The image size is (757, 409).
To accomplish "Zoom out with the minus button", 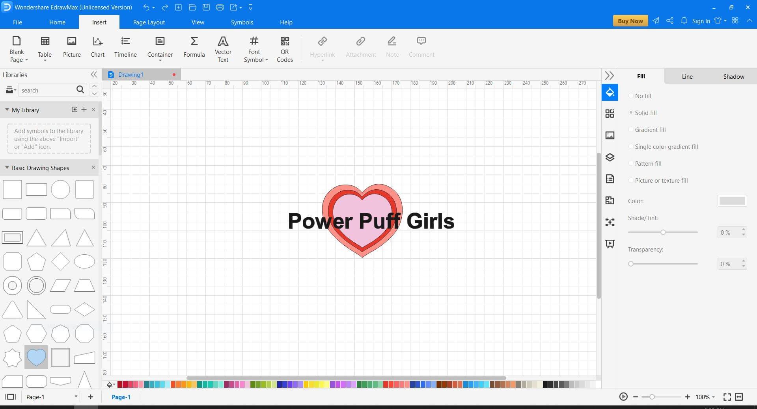I will pyautogui.click(x=635, y=397).
